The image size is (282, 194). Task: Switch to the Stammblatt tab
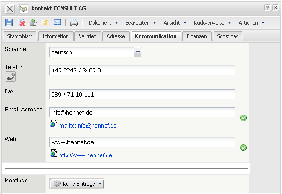(19, 36)
